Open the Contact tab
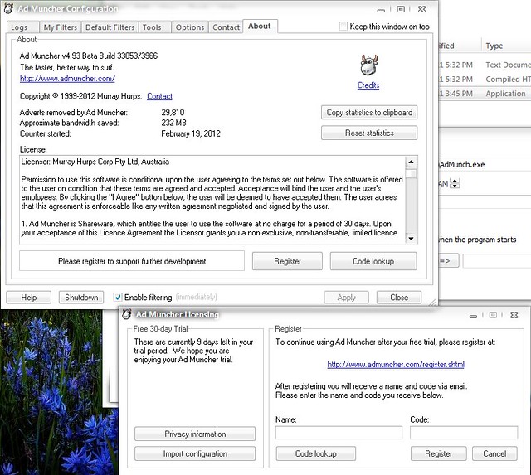The width and height of the screenshot is (531, 475). tap(226, 27)
